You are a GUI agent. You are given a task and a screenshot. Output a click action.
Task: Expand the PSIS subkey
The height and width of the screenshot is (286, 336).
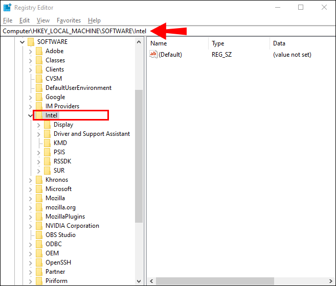click(38, 152)
